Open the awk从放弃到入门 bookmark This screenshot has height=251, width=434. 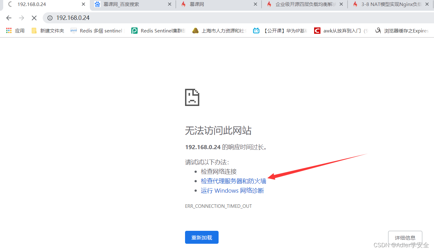(342, 31)
